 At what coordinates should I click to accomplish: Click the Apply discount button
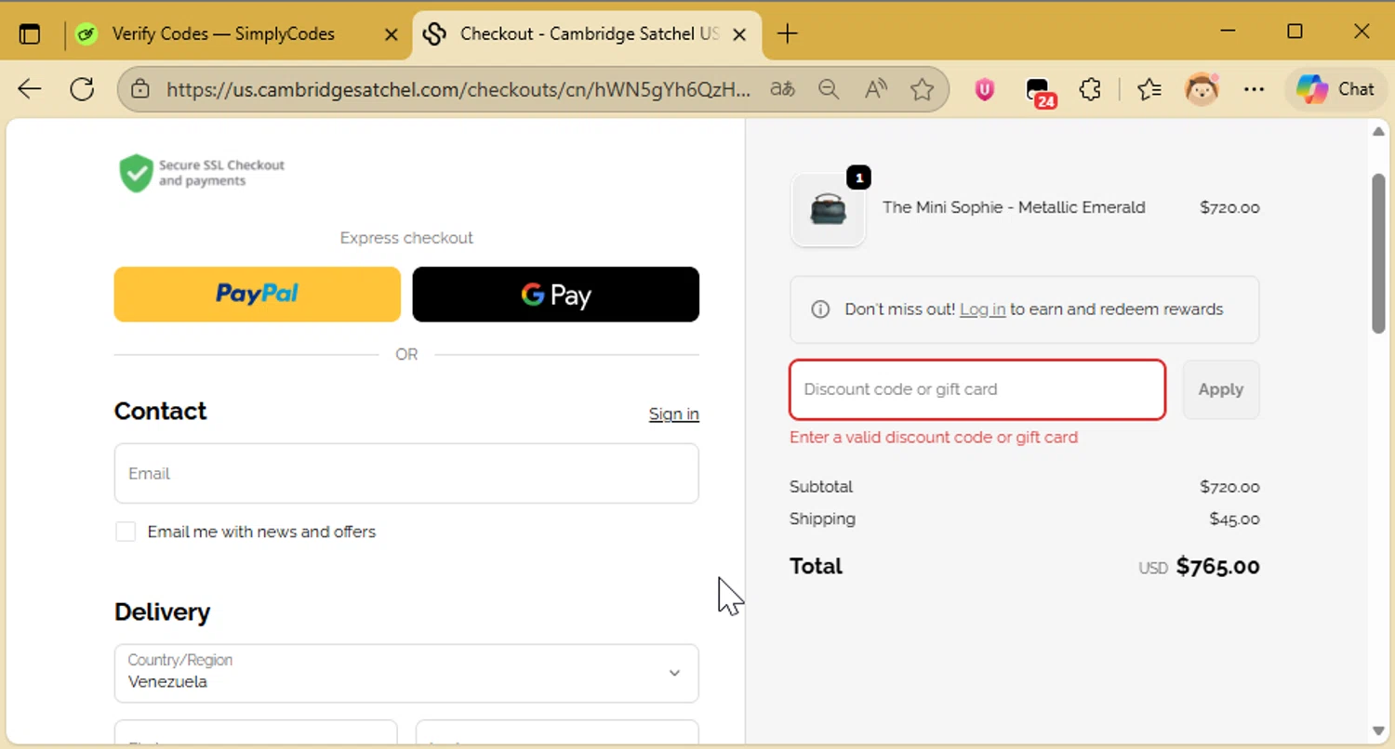point(1221,389)
